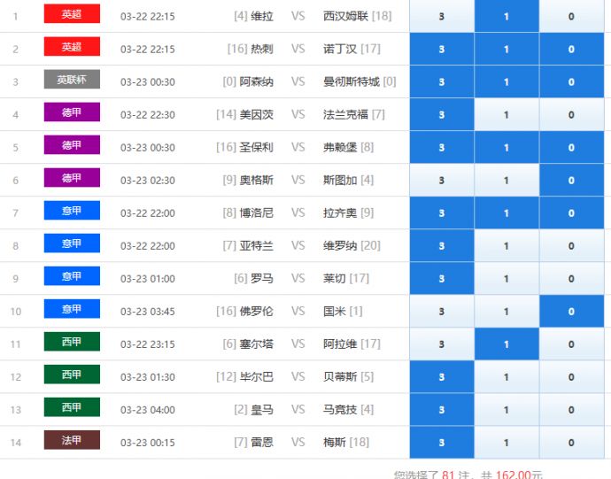Unselect away win (0) for 佛罗伦 vs 国米
The image size is (611, 479).
[571, 312]
